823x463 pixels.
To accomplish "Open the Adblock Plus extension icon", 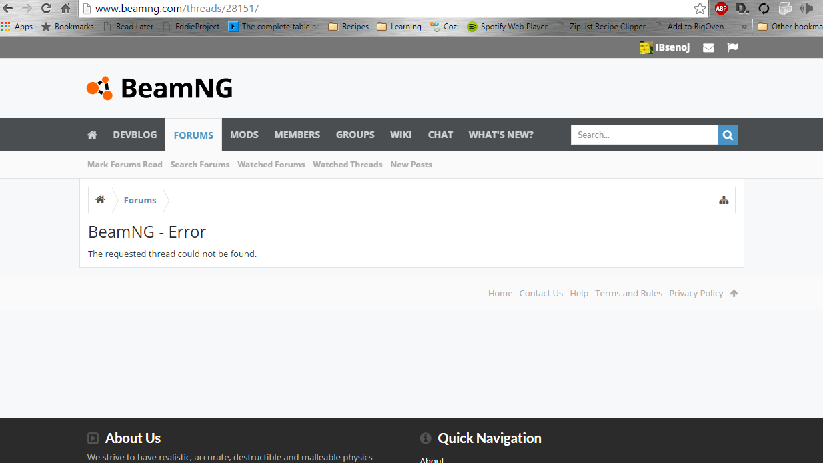I will click(x=721, y=8).
